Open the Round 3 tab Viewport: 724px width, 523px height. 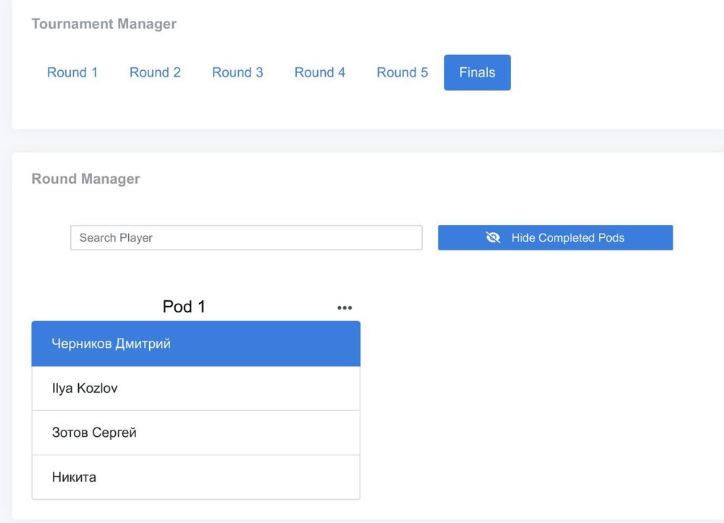pos(237,72)
